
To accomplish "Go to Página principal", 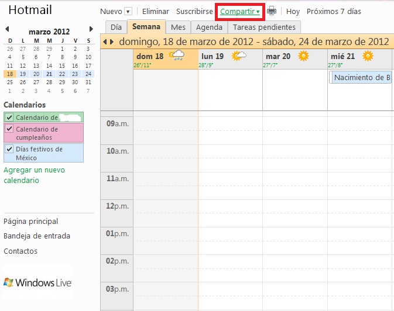I will [x=30, y=221].
